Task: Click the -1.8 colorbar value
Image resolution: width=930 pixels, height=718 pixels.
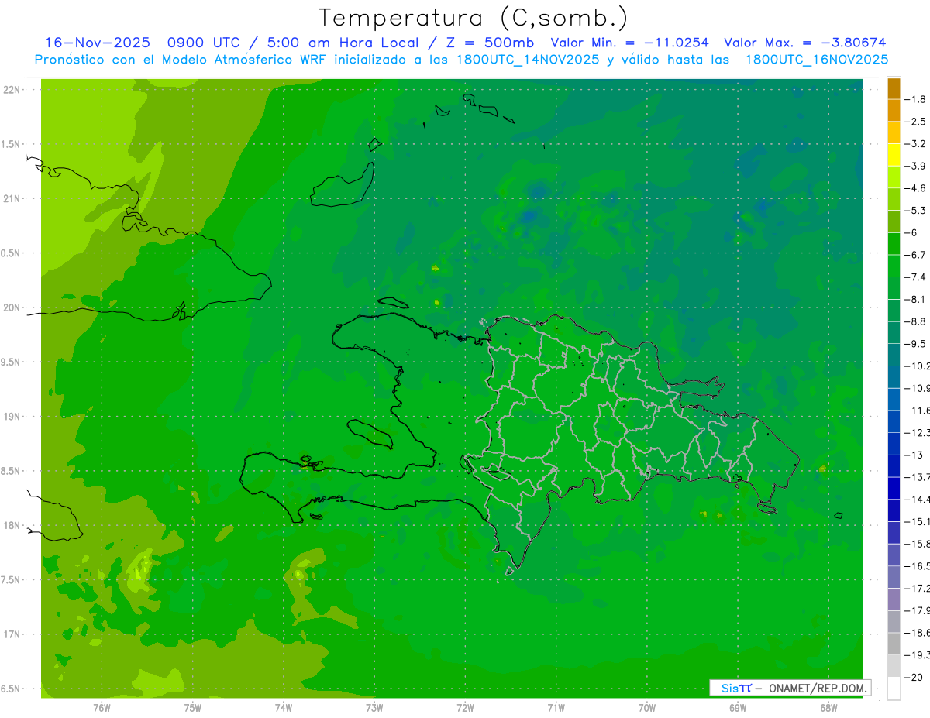Action: point(915,100)
